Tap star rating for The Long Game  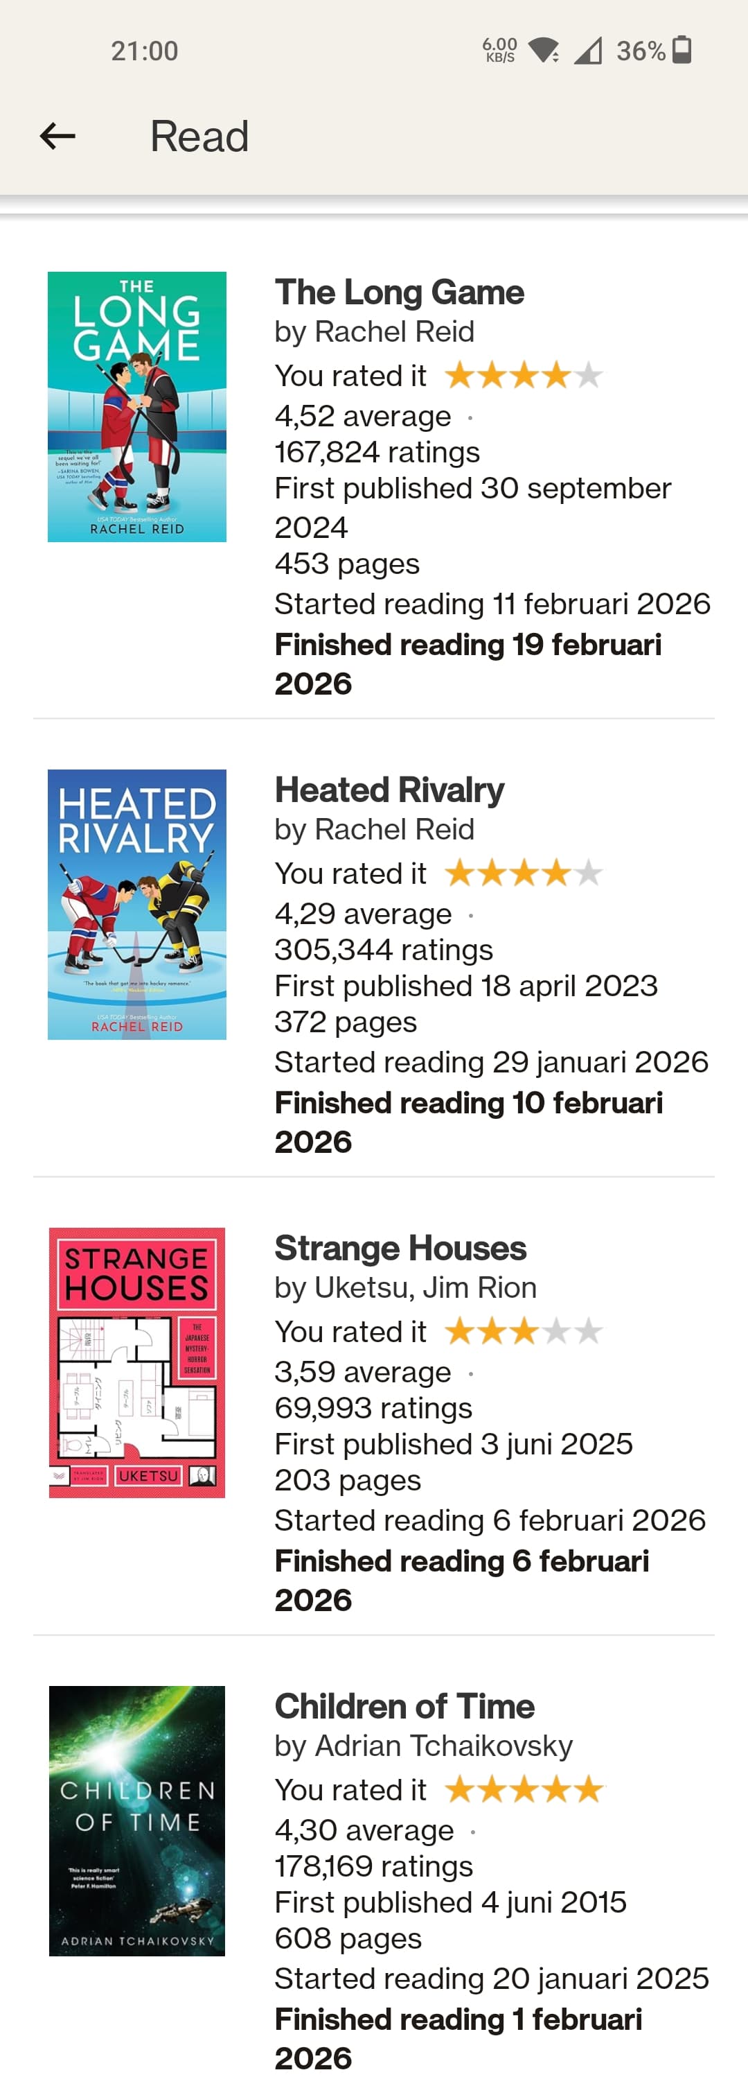[523, 376]
